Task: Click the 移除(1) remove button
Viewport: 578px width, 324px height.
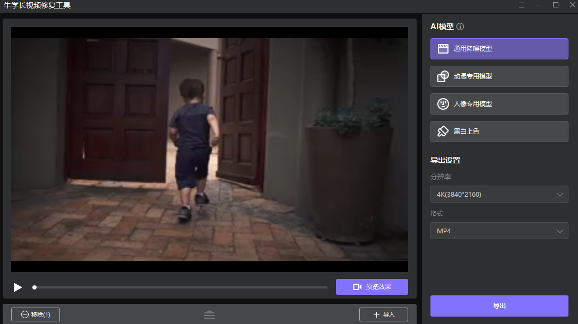Action: coord(36,314)
